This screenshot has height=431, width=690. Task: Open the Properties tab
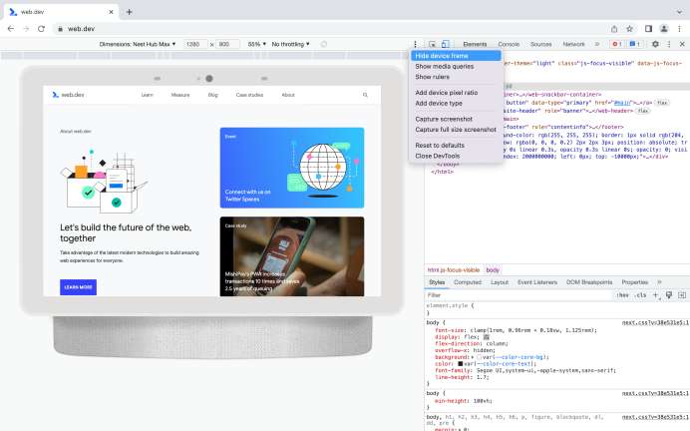click(634, 282)
